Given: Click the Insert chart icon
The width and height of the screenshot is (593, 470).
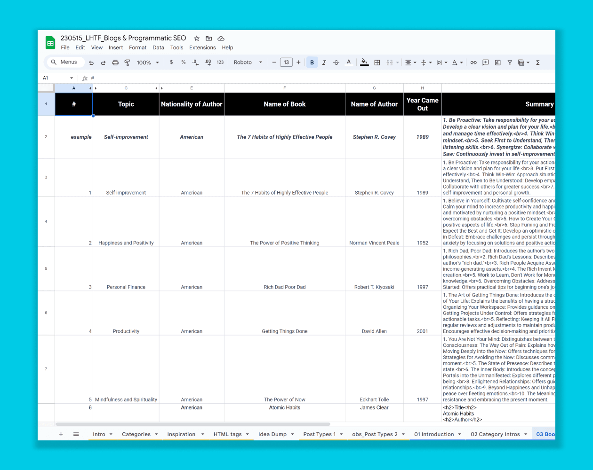Looking at the screenshot, I should click(x=497, y=63).
